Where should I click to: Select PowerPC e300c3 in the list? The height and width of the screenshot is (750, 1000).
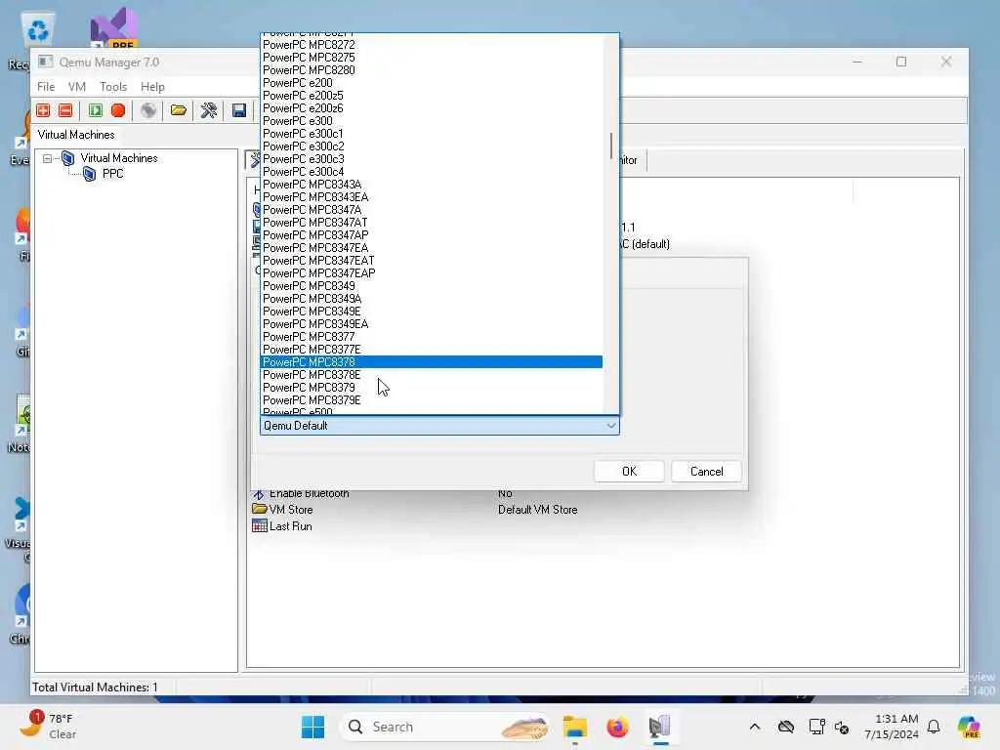[432, 159]
